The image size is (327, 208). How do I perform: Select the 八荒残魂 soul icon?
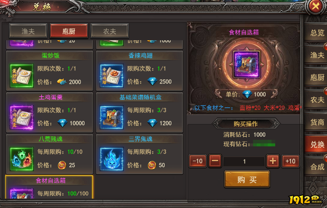coord(22,159)
